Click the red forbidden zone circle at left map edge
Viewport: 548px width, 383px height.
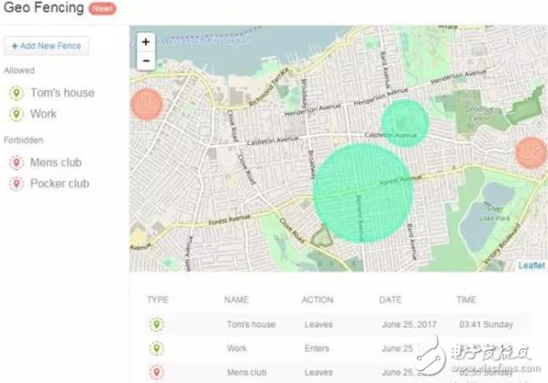tap(147, 104)
